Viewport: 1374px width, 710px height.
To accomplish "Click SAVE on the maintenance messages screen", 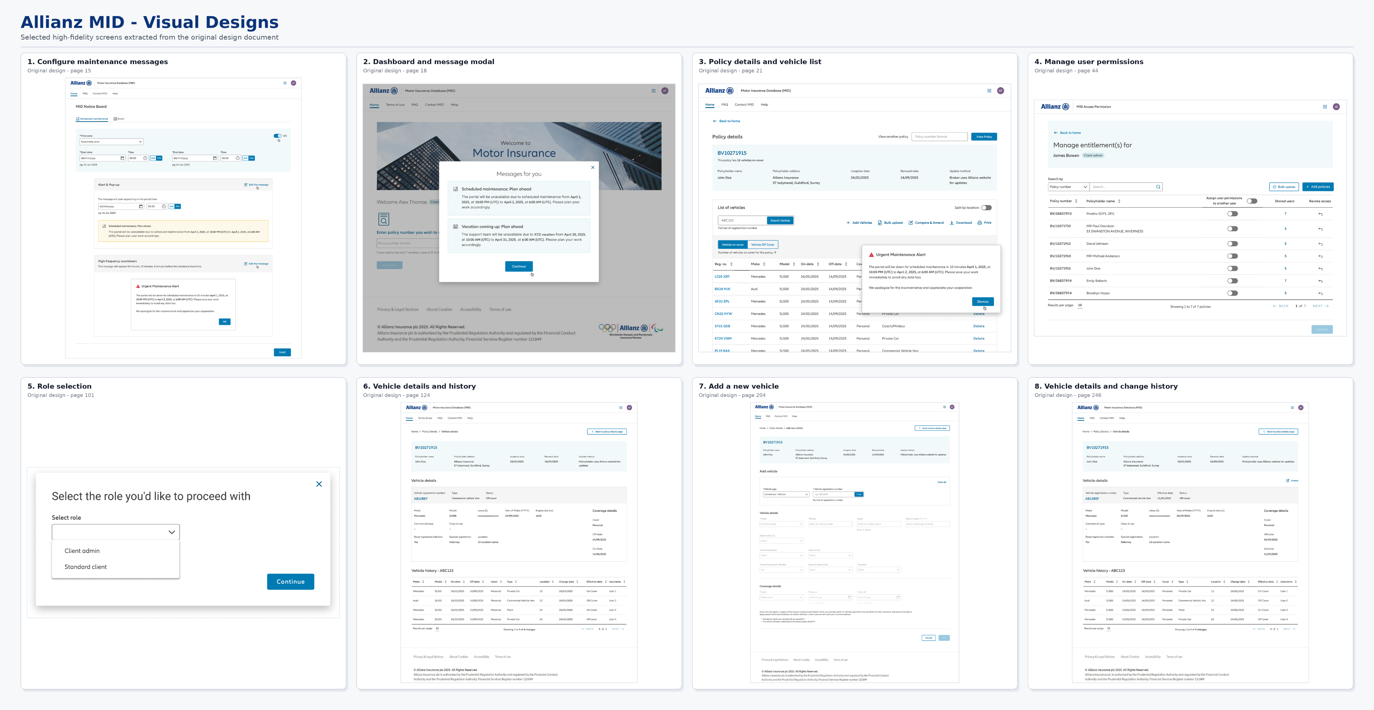I will (x=282, y=353).
